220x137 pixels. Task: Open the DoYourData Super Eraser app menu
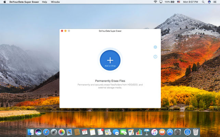click(x=24, y=2)
